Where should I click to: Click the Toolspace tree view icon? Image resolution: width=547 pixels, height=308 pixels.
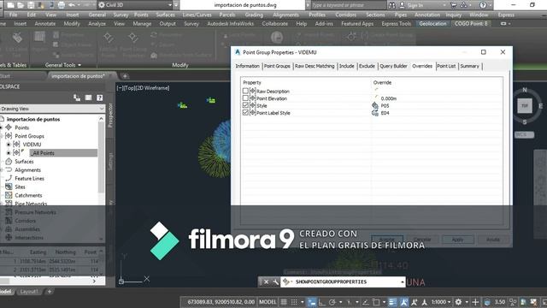tap(77, 98)
